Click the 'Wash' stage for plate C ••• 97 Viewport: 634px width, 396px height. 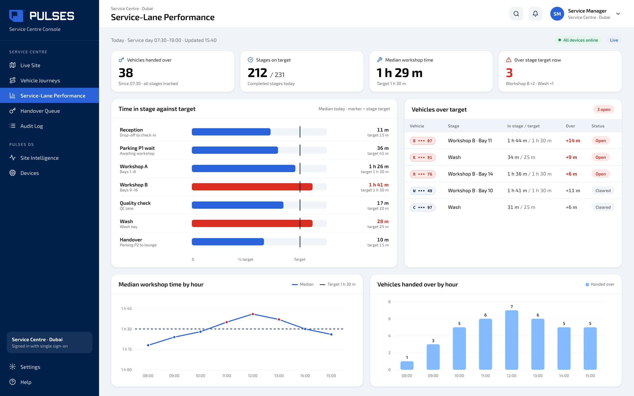click(454, 207)
